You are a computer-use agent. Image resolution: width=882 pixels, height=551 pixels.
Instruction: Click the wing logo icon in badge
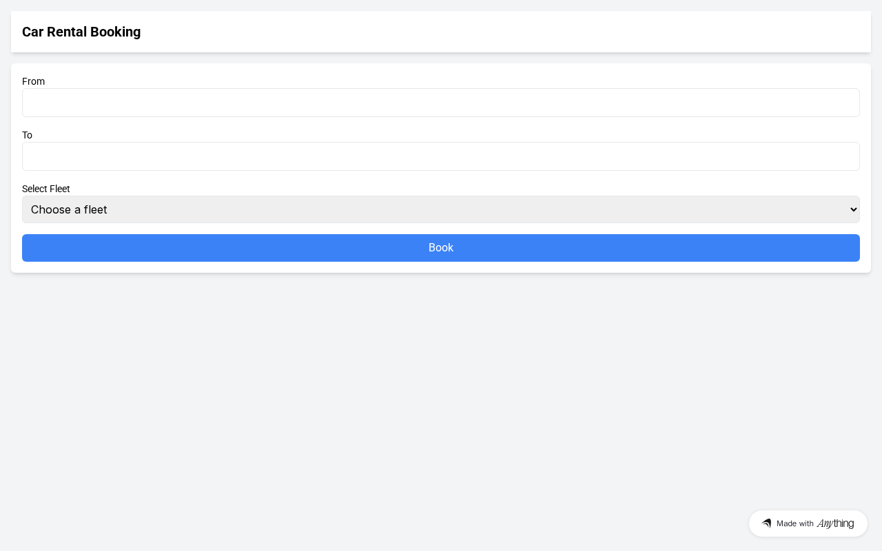(766, 523)
